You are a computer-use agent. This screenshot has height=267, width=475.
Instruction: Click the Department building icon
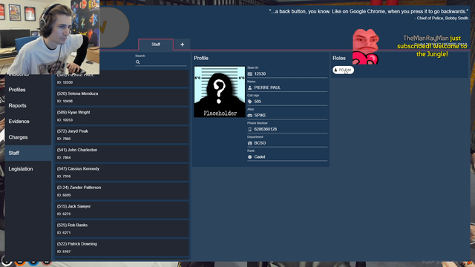pos(249,143)
